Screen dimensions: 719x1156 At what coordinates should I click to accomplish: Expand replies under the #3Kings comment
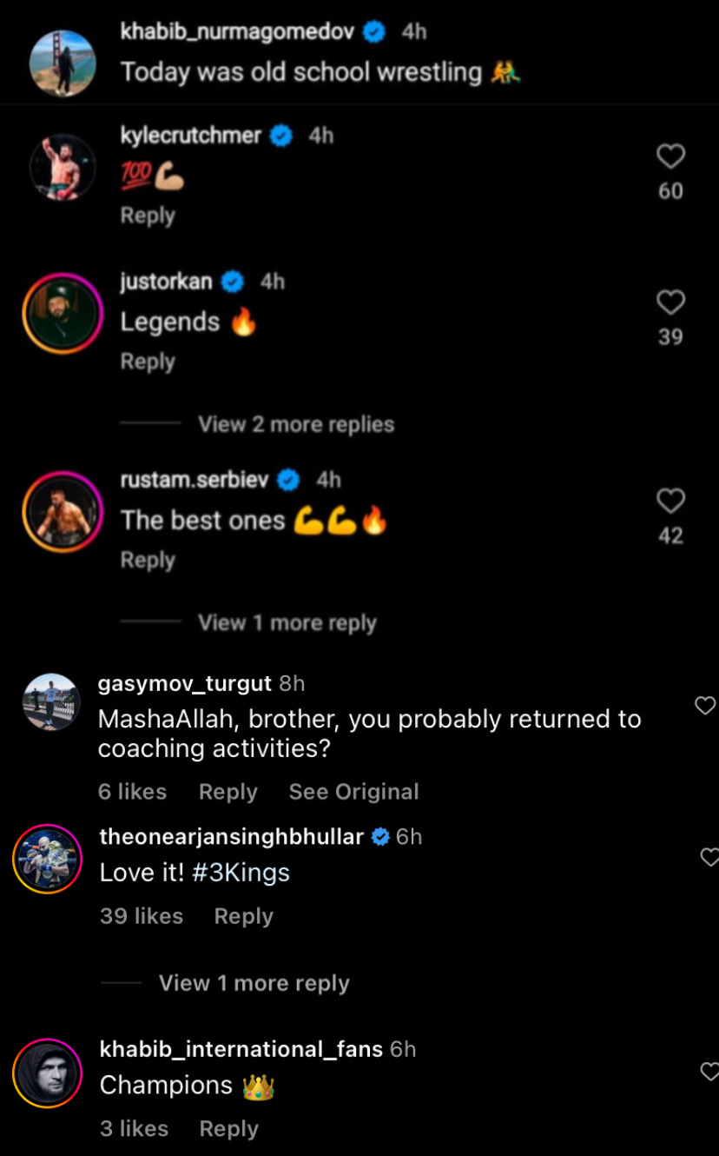point(254,983)
